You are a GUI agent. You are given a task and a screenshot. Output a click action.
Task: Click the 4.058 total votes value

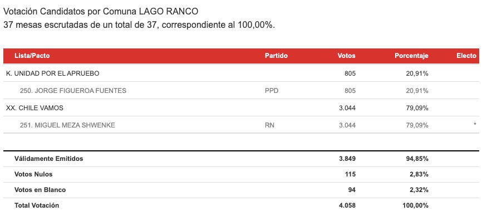tap(347, 205)
